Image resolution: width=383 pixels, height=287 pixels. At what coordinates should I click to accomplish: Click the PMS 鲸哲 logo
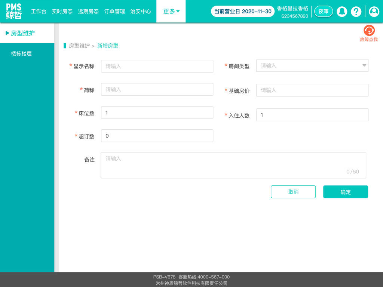point(14,11)
